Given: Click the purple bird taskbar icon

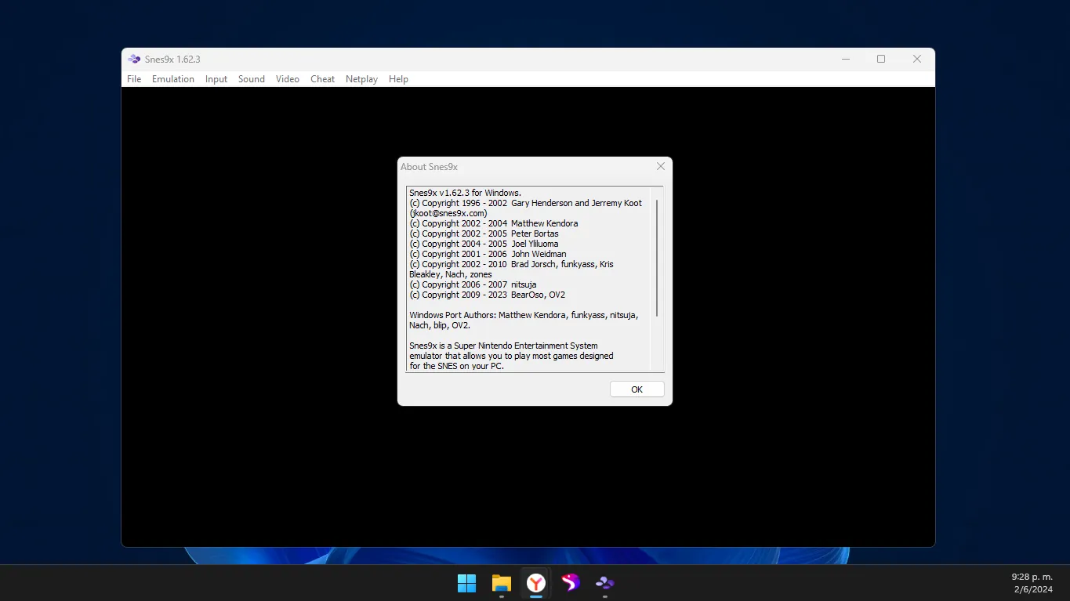Looking at the screenshot, I should point(570,583).
